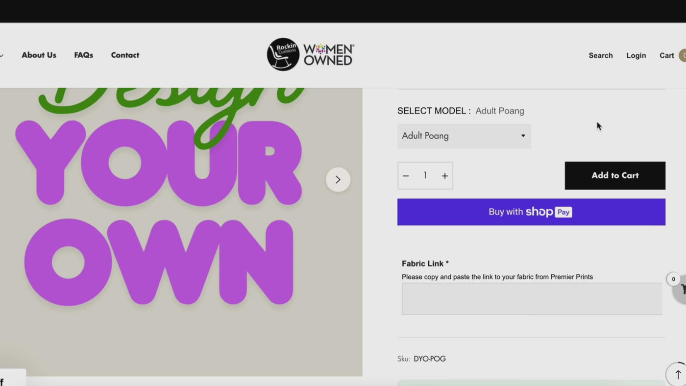Click the Rockin Cushions rocking chair logo

pos(283,54)
